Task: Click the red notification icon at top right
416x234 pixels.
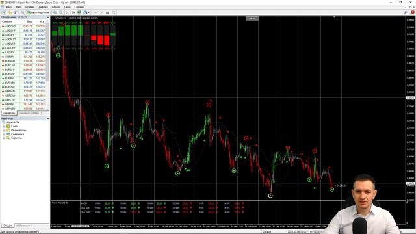Action: click(x=413, y=12)
